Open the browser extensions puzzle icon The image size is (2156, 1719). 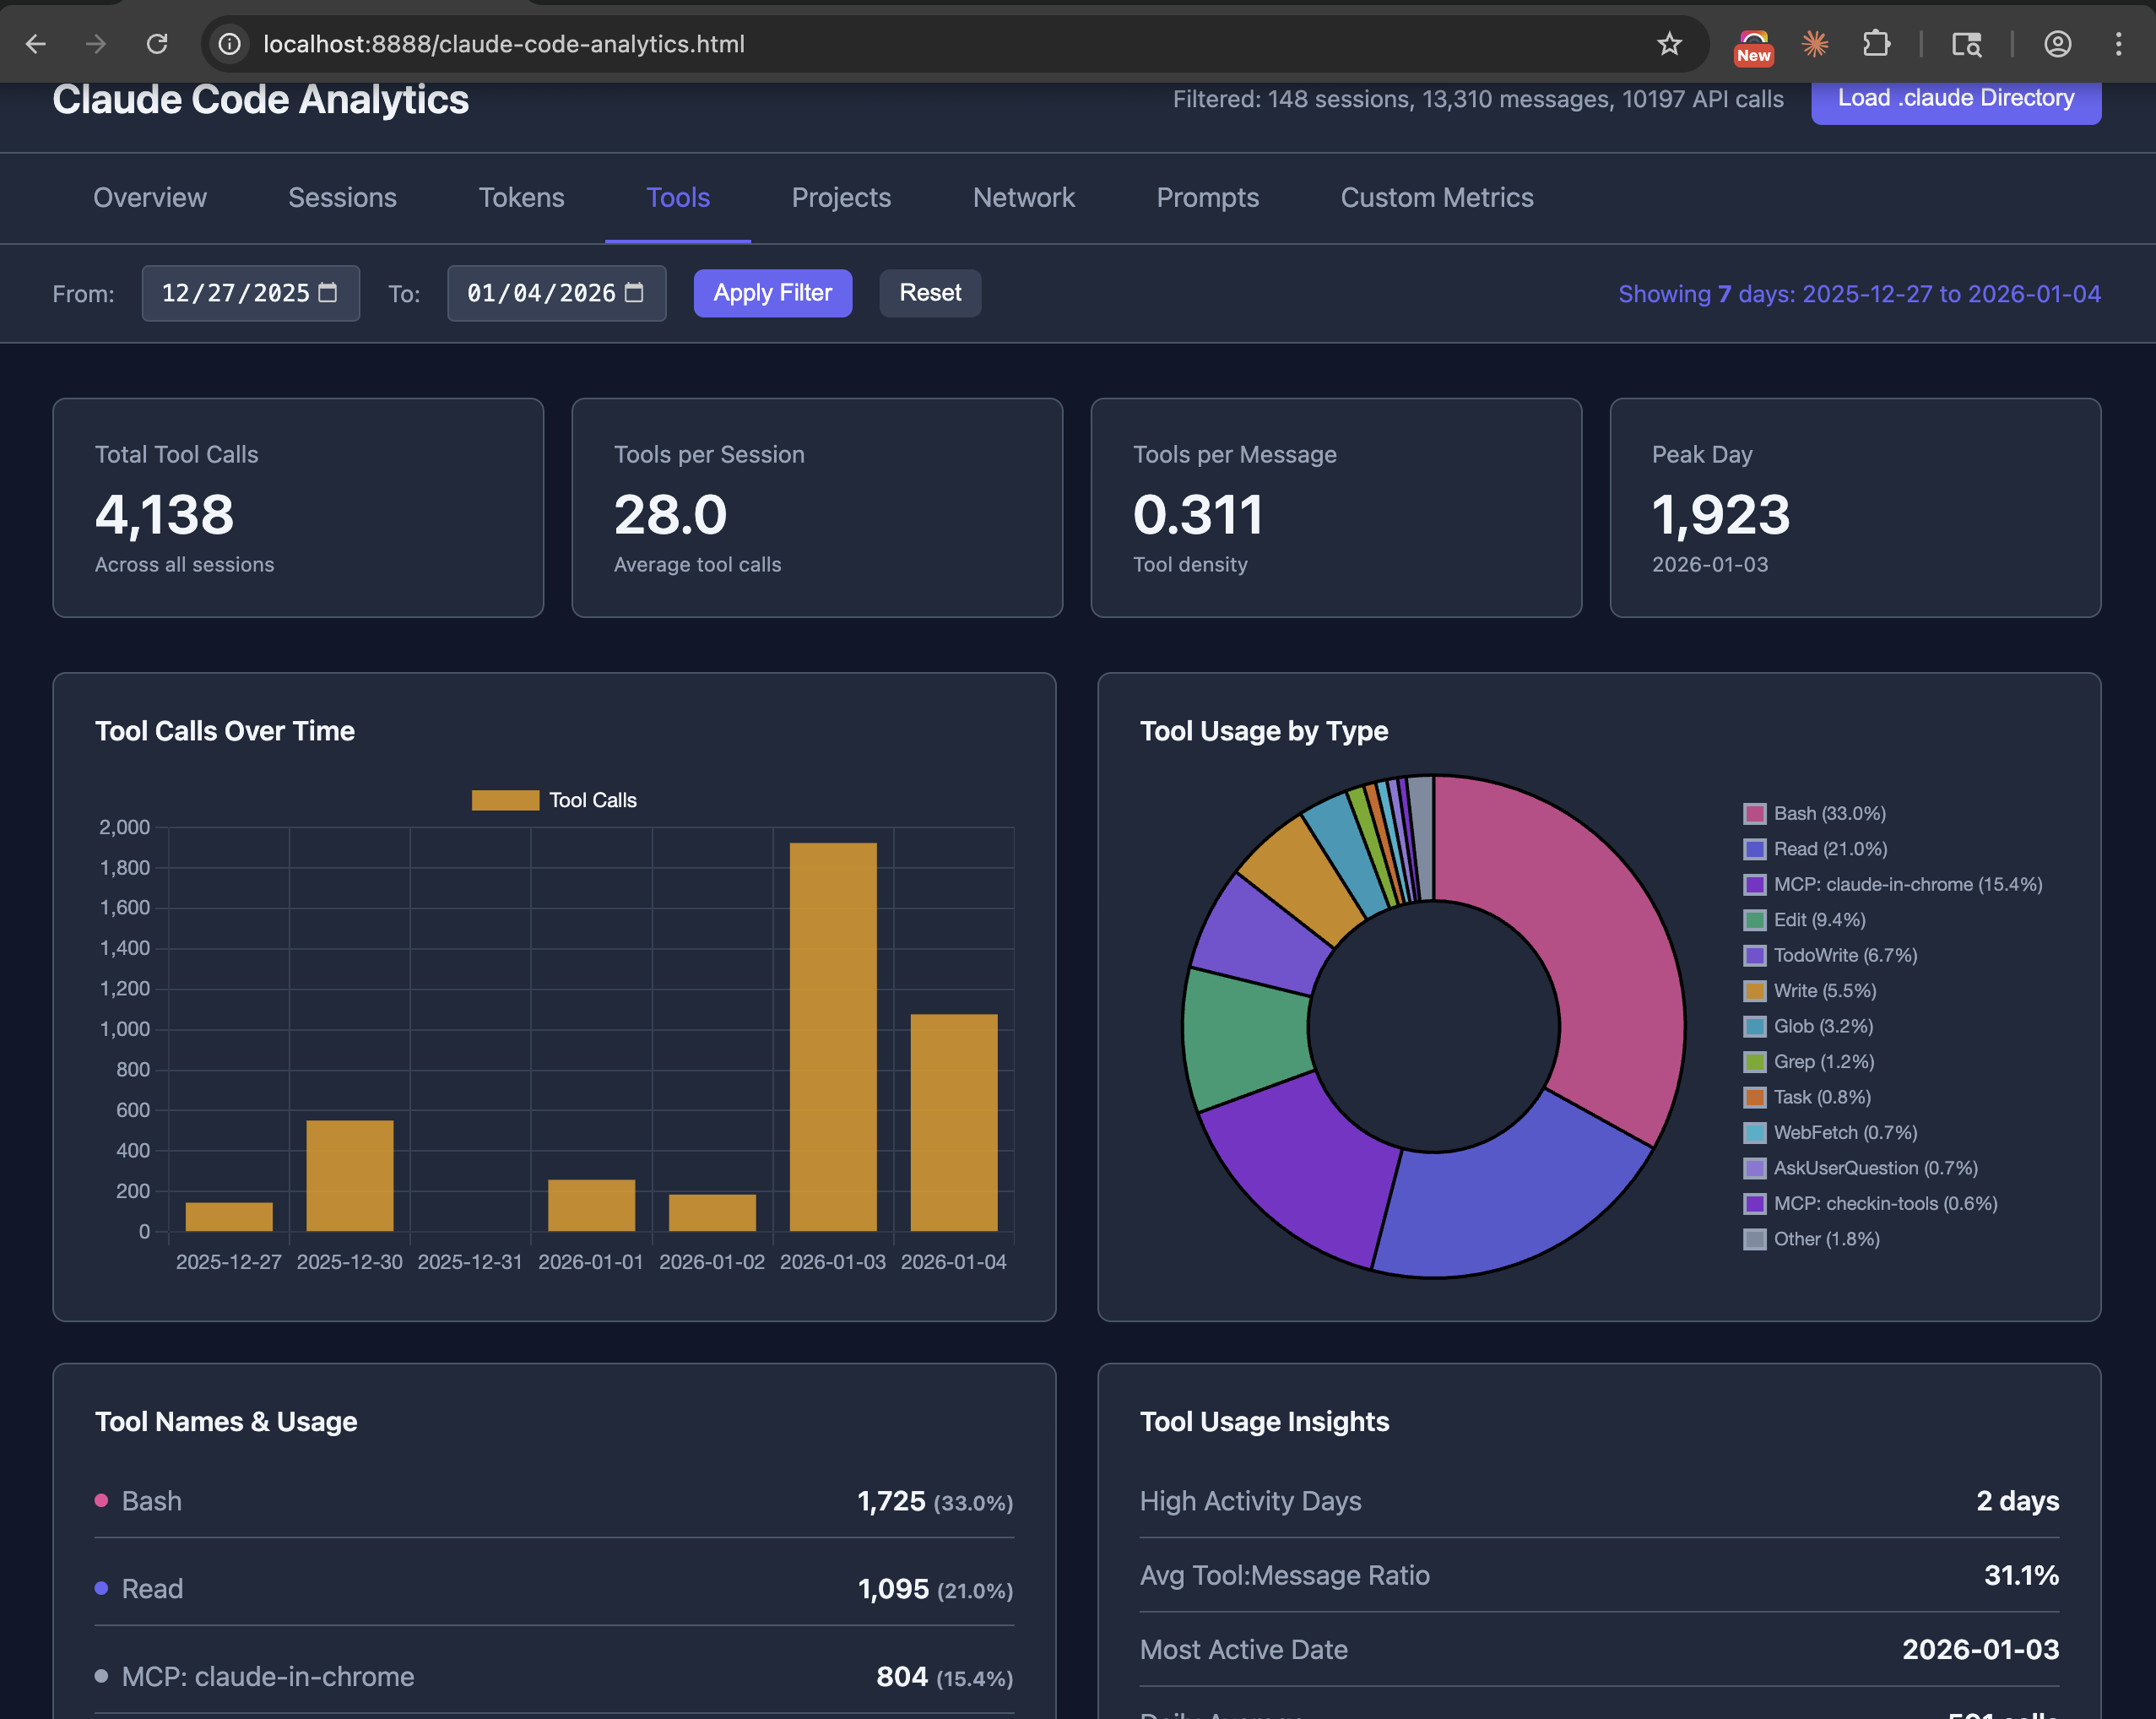click(x=1877, y=43)
